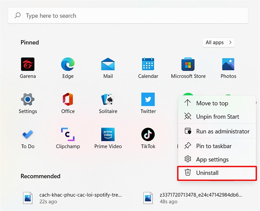Launch Clipchamp video editor
The width and height of the screenshot is (260, 211).
pyautogui.click(x=68, y=136)
